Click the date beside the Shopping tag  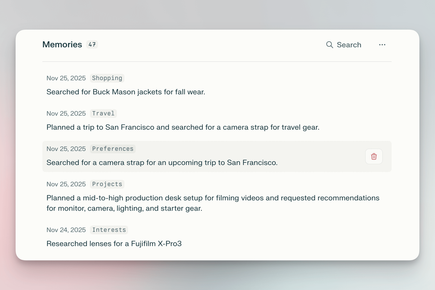pyautogui.click(x=66, y=78)
